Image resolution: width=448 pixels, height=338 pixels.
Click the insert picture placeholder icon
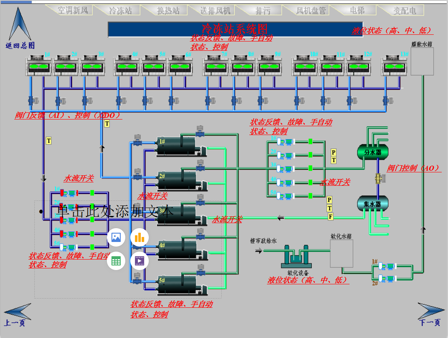(116, 238)
